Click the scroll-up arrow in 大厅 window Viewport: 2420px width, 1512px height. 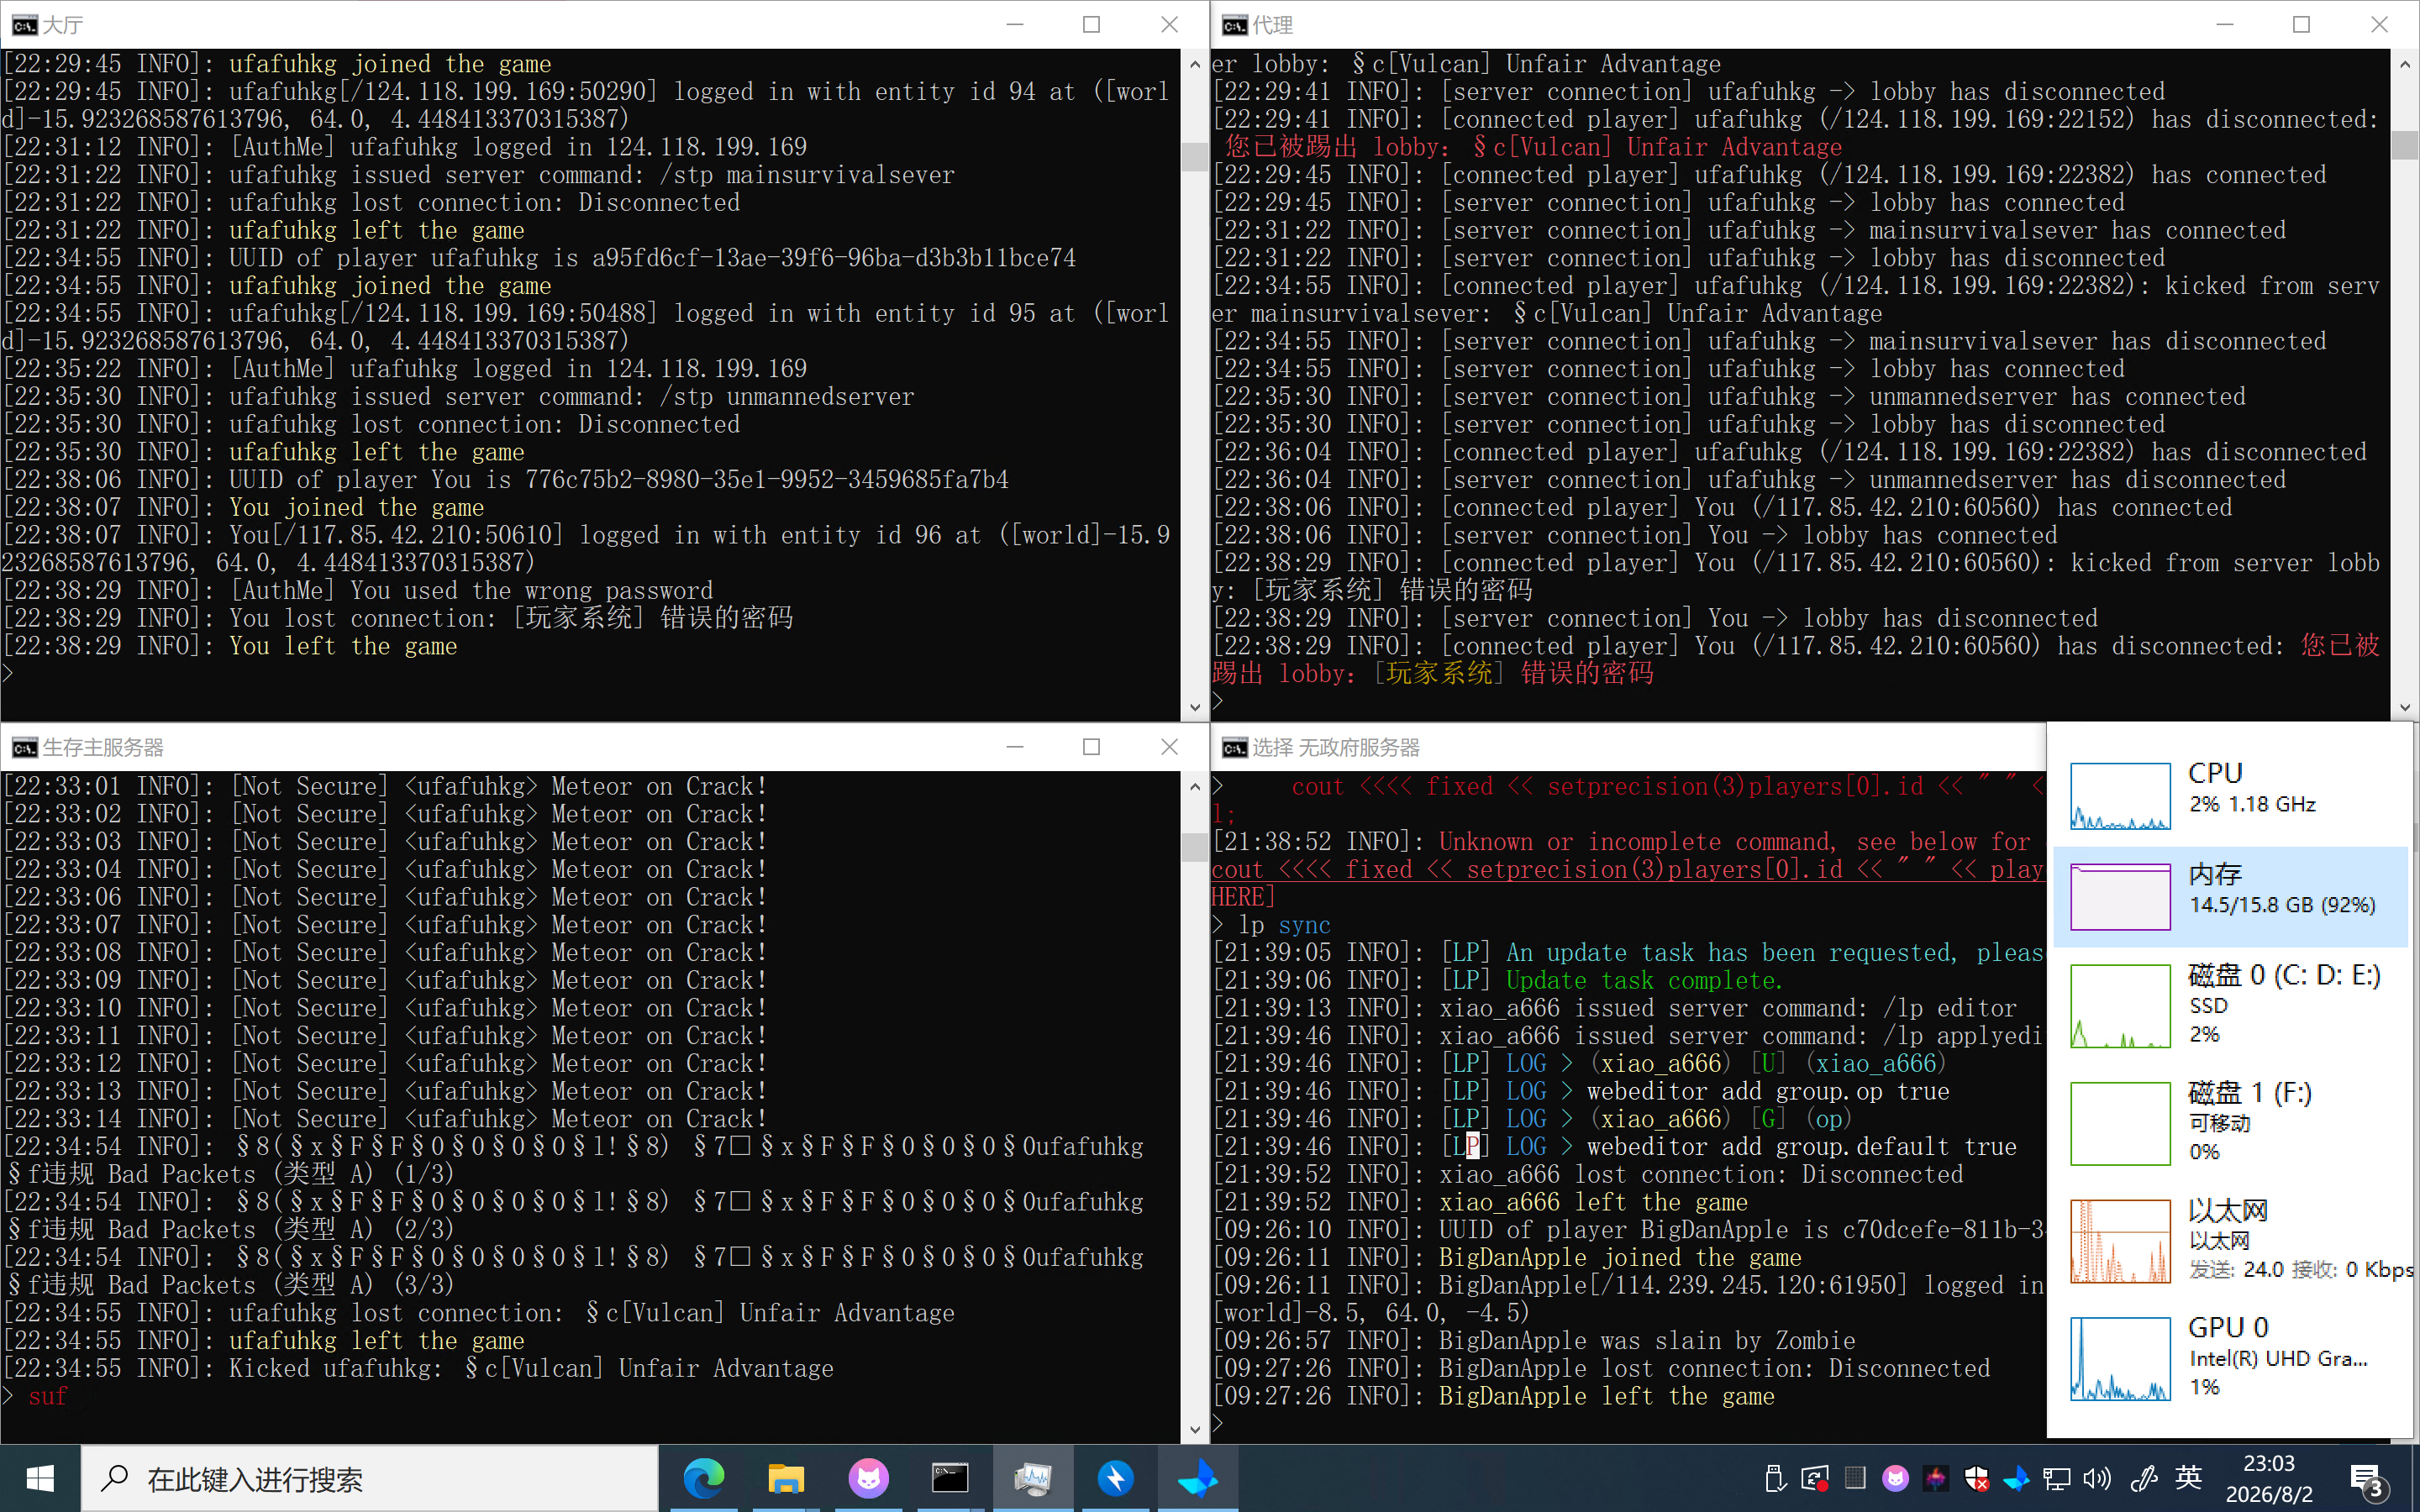(1194, 64)
